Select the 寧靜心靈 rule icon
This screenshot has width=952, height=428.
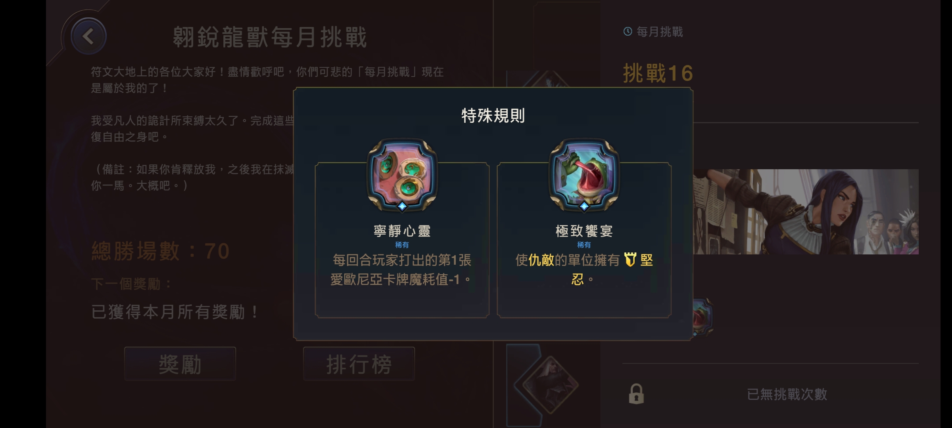click(402, 175)
